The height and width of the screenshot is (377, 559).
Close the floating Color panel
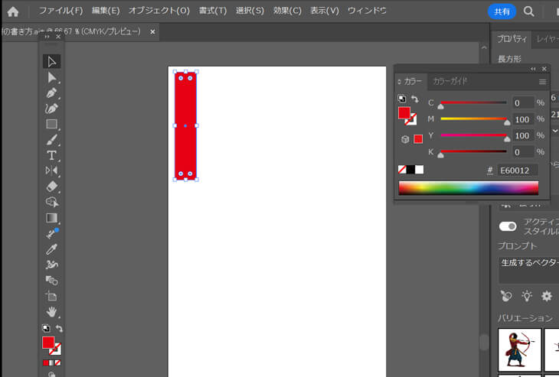click(544, 69)
